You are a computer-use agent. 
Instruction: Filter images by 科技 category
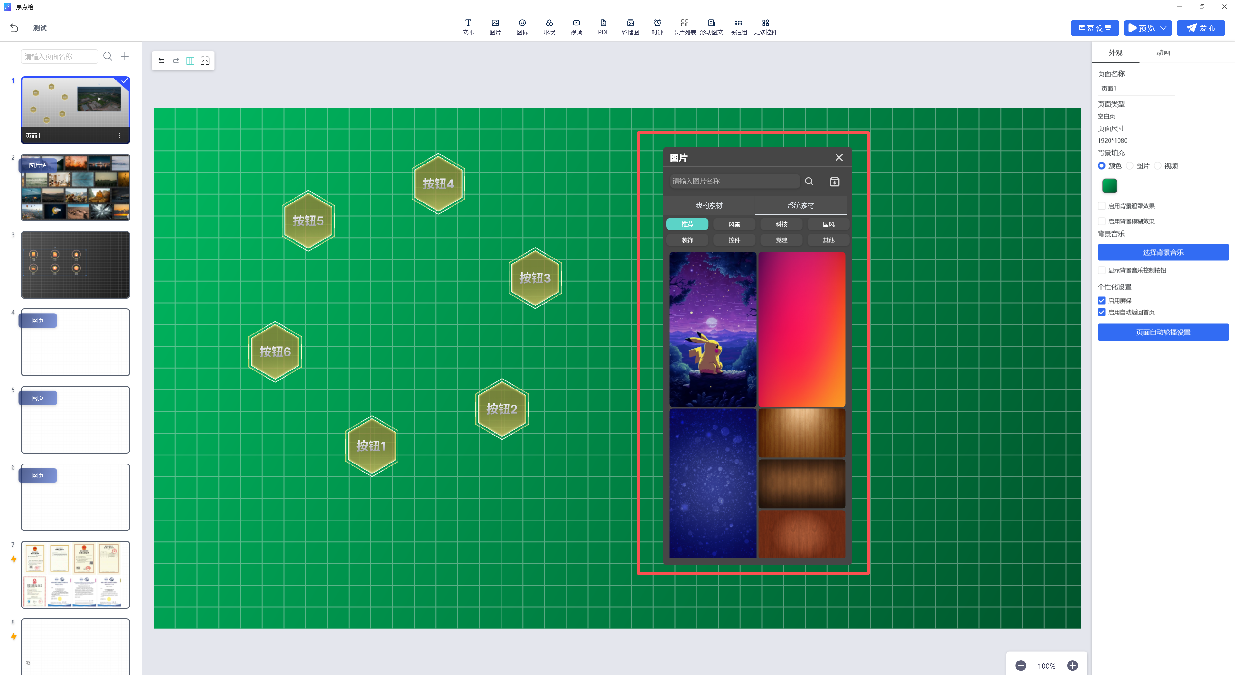pos(781,224)
